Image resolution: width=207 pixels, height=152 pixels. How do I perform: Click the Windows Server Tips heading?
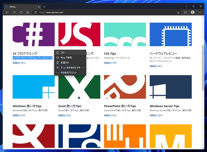[165, 106]
